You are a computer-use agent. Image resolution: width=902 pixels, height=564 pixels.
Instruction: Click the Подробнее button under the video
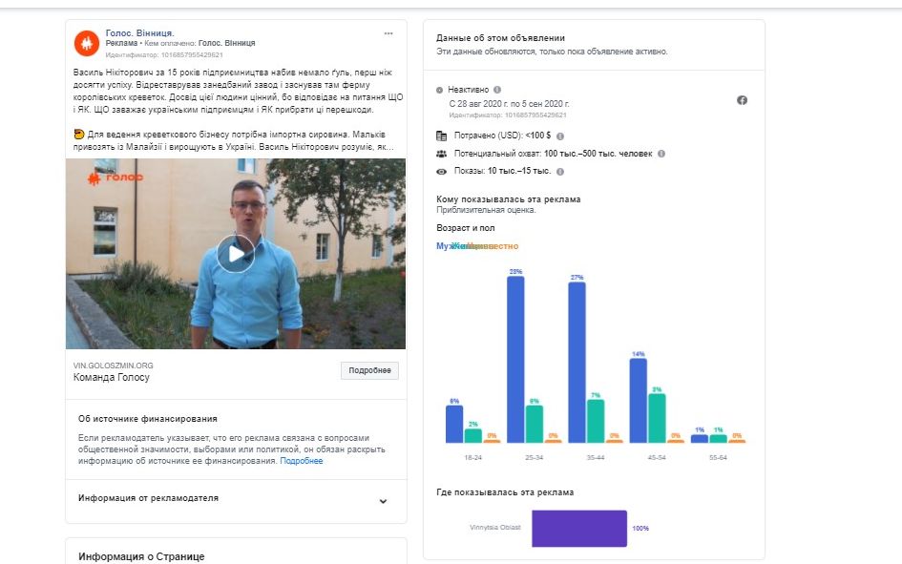(x=369, y=370)
